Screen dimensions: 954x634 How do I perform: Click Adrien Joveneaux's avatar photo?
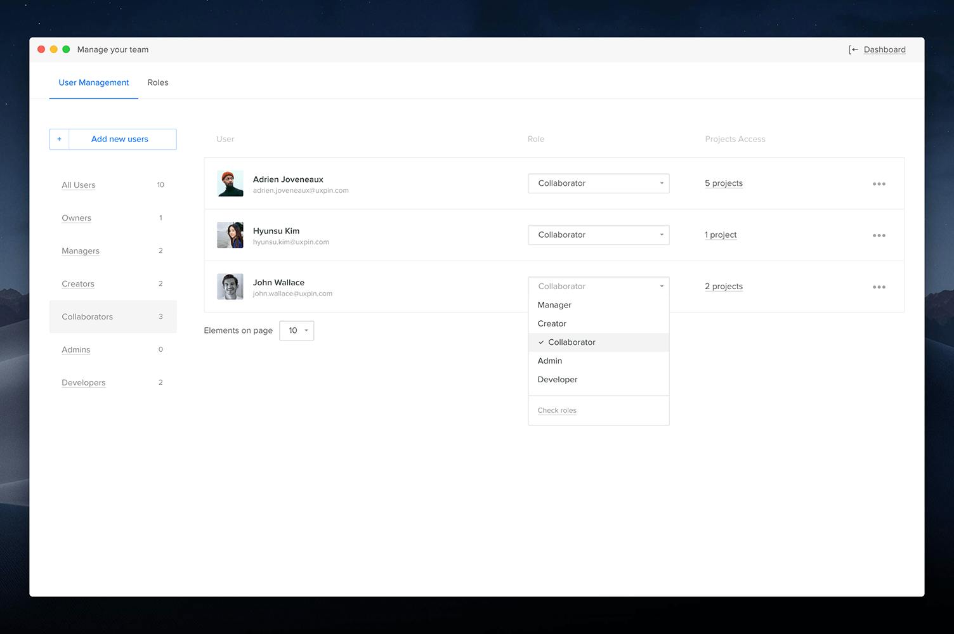tap(230, 183)
